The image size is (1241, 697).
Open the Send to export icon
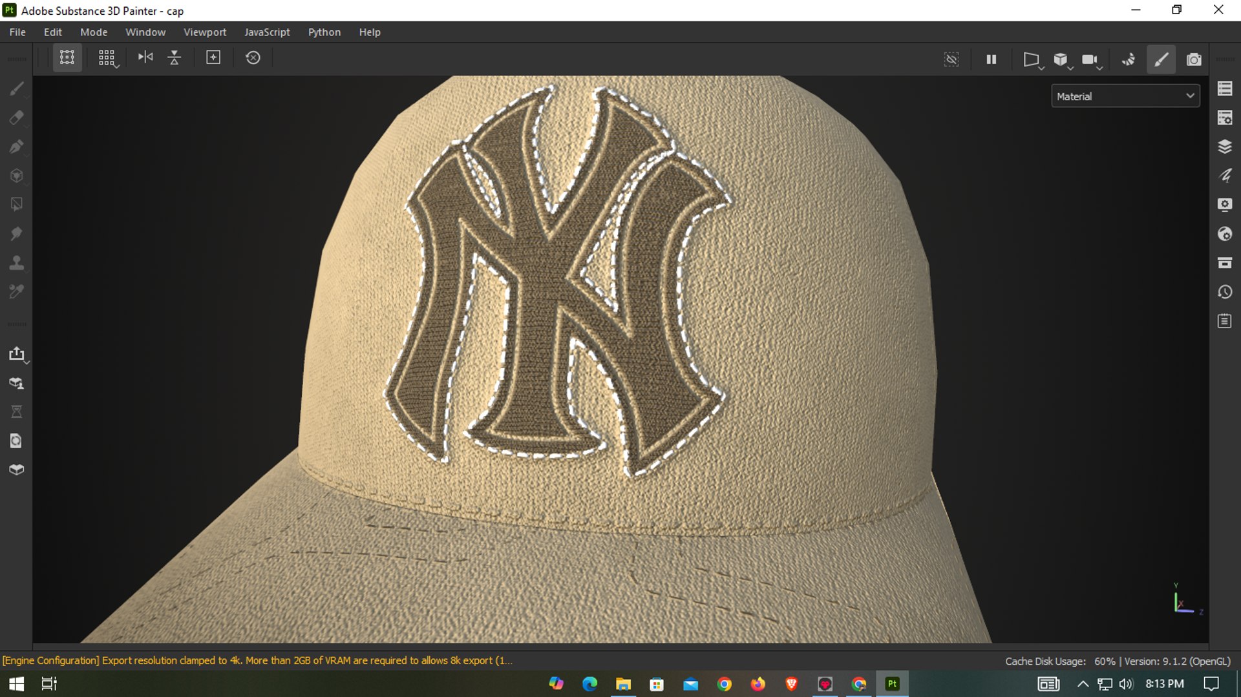point(17,354)
